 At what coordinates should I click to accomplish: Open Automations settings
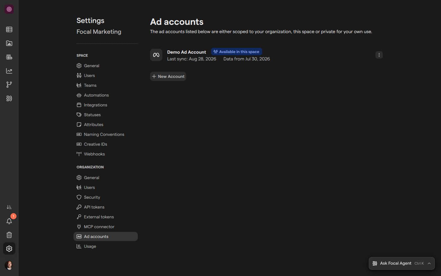(106, 95)
